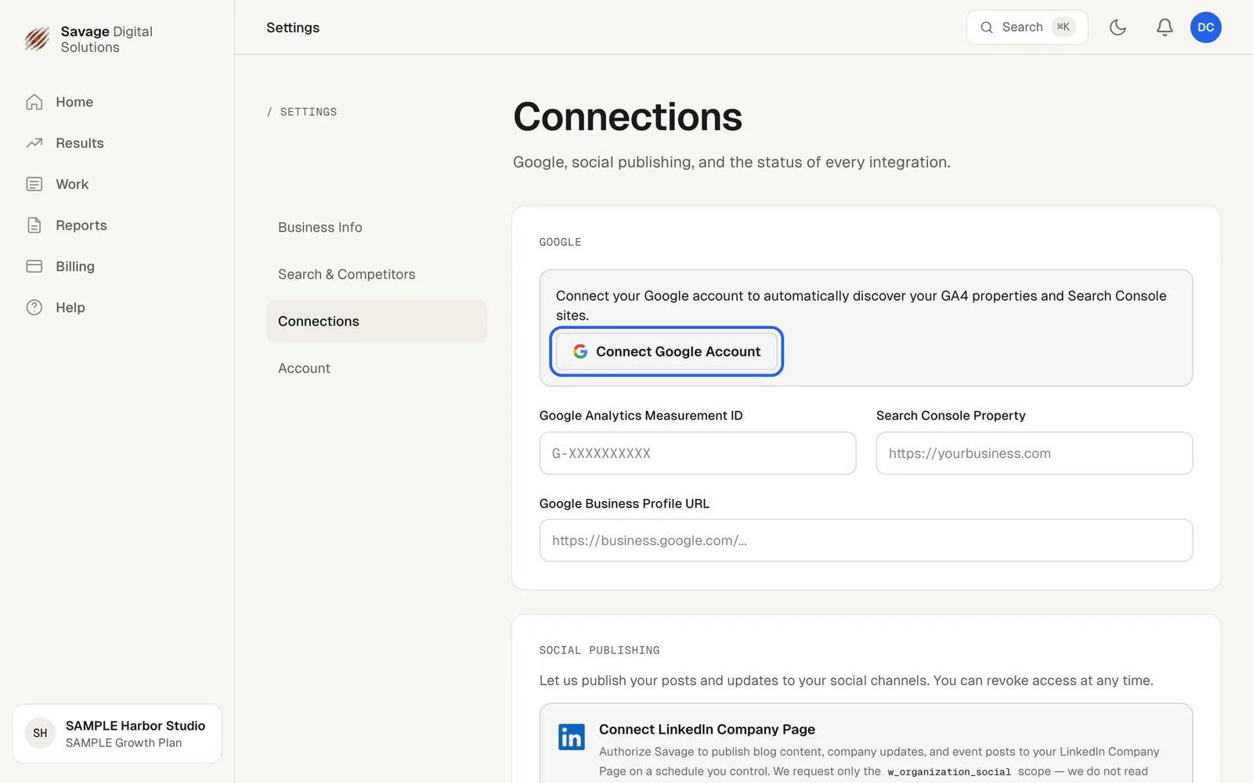Viewport: 1253px width, 783px height.
Task: Open the Search box in the header
Action: pyautogui.click(x=1027, y=27)
